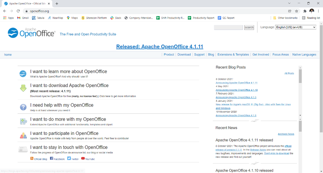Click the browser forward arrow
323x173 pixels.
coord(11,11)
